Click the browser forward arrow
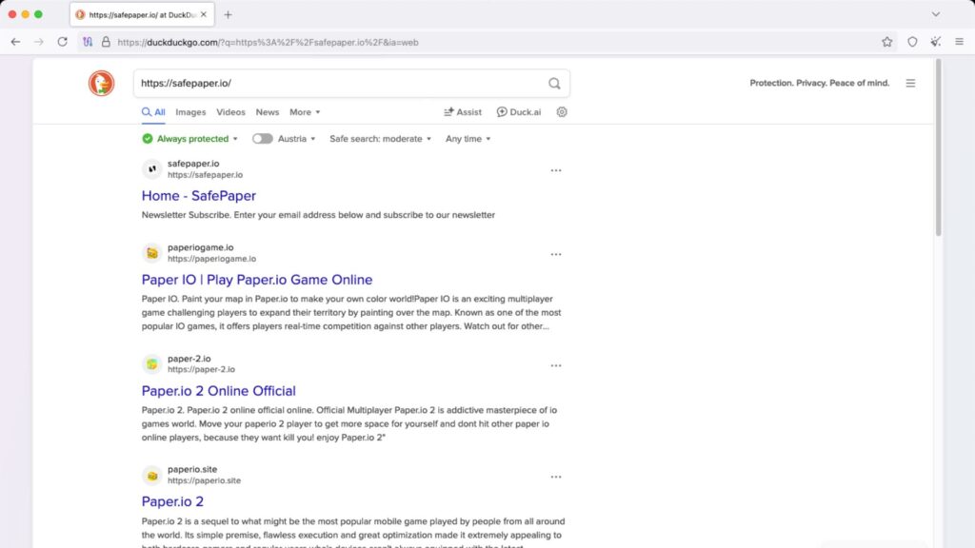This screenshot has height=548, width=975. click(38, 42)
